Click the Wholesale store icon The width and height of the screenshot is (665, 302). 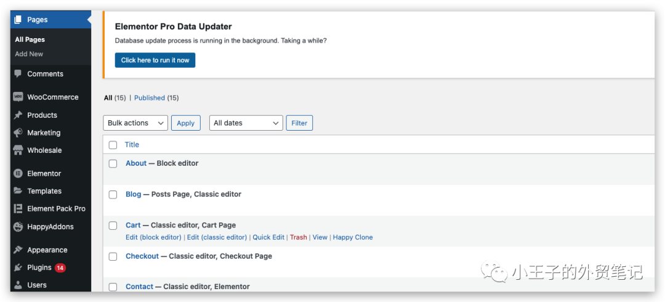[x=18, y=150]
